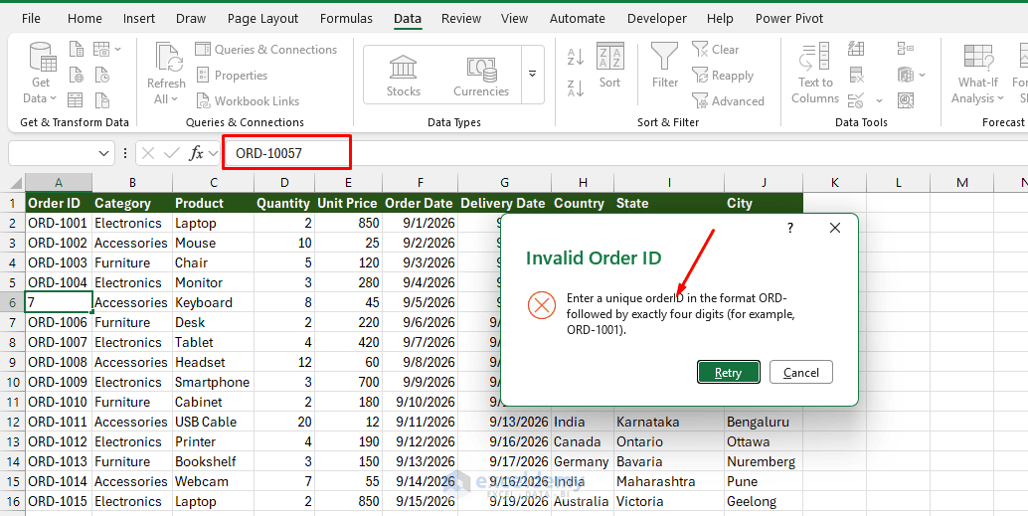Click the From Picture icon
This screenshot has height=516, width=1028.
pyautogui.click(x=101, y=49)
